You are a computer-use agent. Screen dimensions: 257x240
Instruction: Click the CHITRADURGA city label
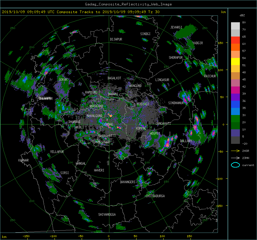pyautogui.click(x=155, y=196)
